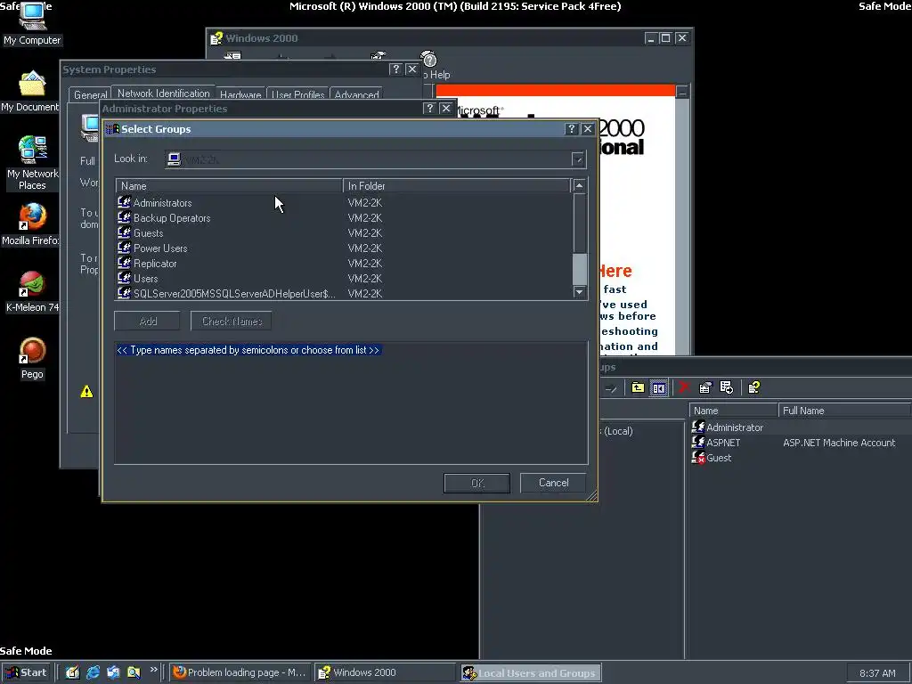Click OK in the Select Groups dialog
912x684 pixels.
coord(477,483)
